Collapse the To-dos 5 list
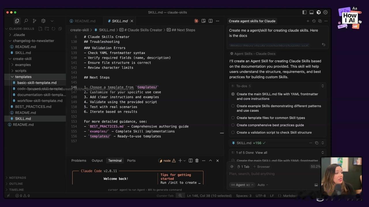369x207 pixels. (323, 86)
